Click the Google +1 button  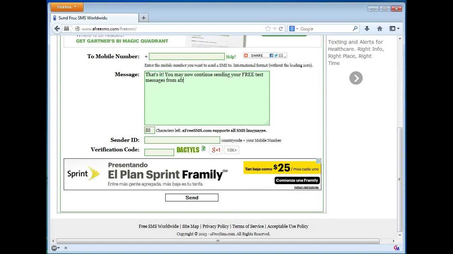pos(216,150)
